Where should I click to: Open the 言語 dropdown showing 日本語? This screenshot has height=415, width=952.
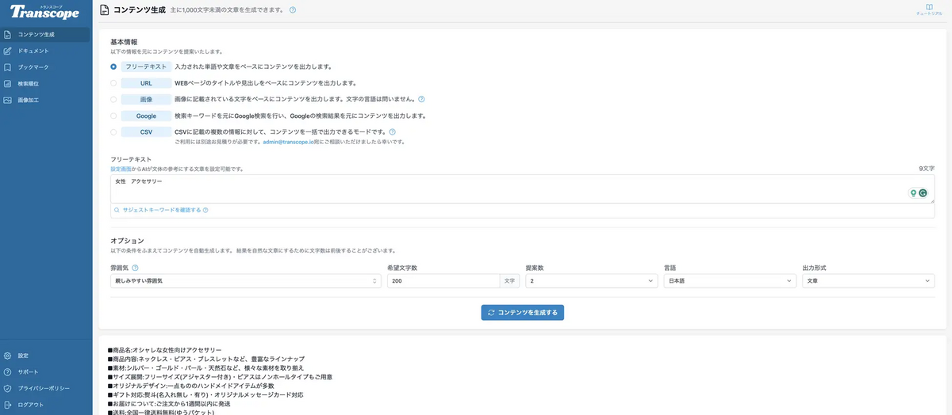(730, 281)
